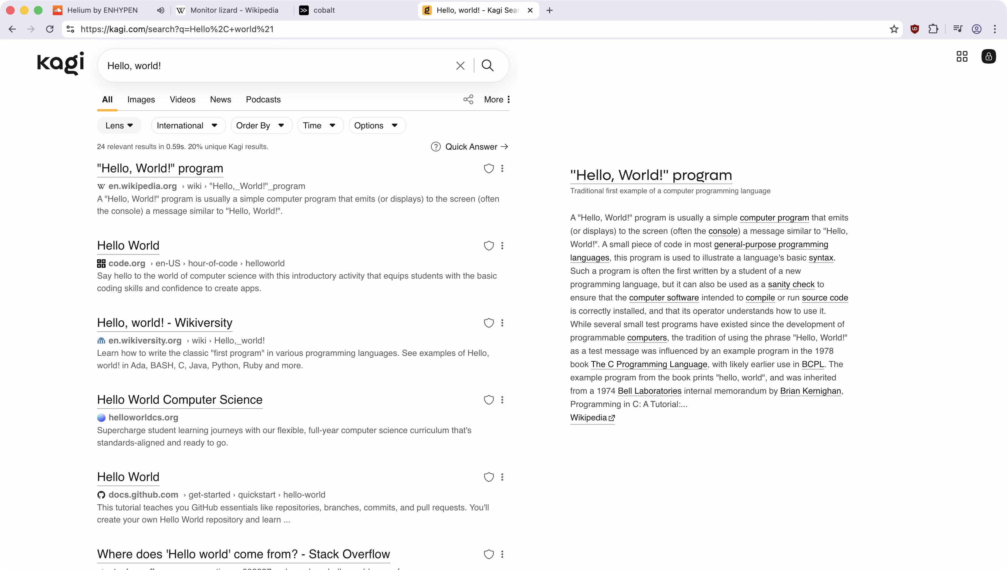This screenshot has width=1007, height=570.
Task: Click the uBlock Origin extension icon
Action: coord(914,29)
